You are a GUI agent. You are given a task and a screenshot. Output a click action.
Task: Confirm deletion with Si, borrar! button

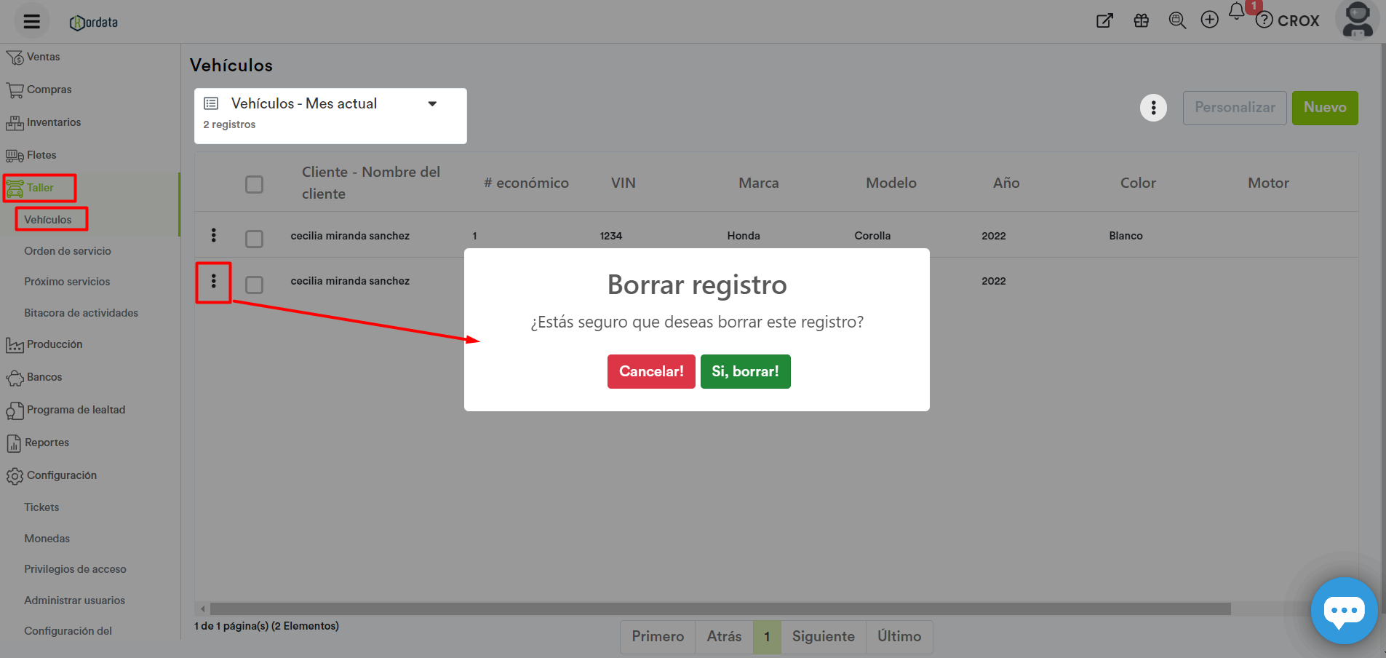click(x=745, y=371)
